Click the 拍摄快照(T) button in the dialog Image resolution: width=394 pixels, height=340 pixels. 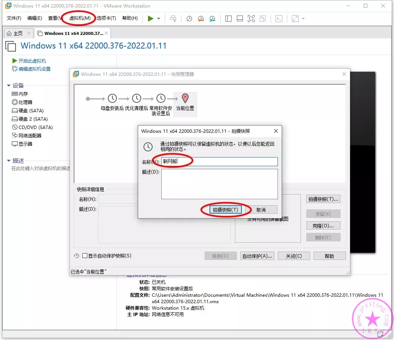coord(225,209)
